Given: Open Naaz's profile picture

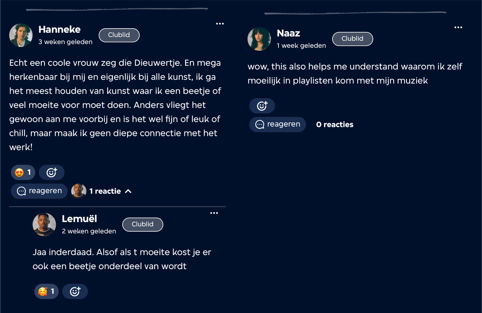Looking at the screenshot, I should [259, 39].
